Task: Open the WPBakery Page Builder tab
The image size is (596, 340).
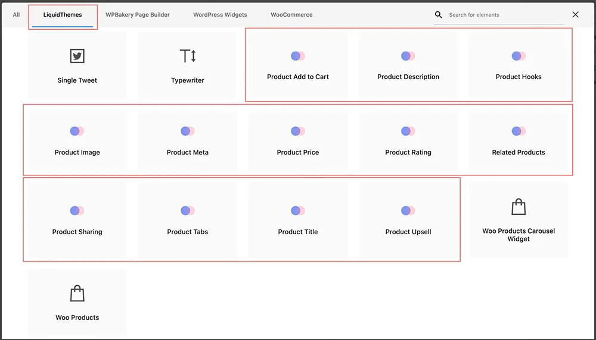Action: pyautogui.click(x=138, y=15)
